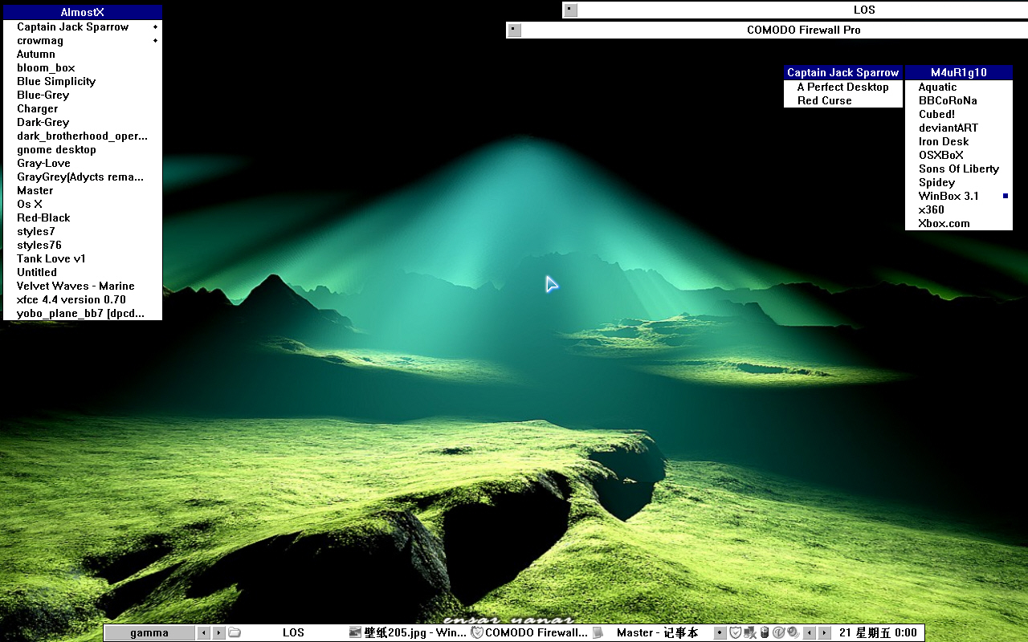Click the disconnected network tray icon

pos(749,632)
